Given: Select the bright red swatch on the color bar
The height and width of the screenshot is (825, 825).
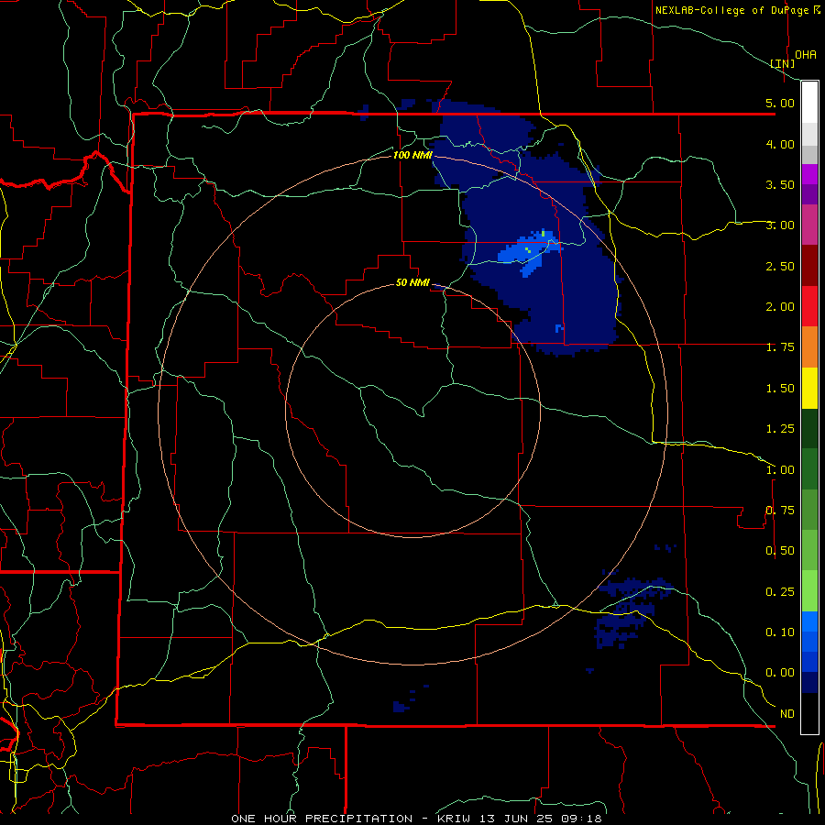Looking at the screenshot, I should [809, 307].
